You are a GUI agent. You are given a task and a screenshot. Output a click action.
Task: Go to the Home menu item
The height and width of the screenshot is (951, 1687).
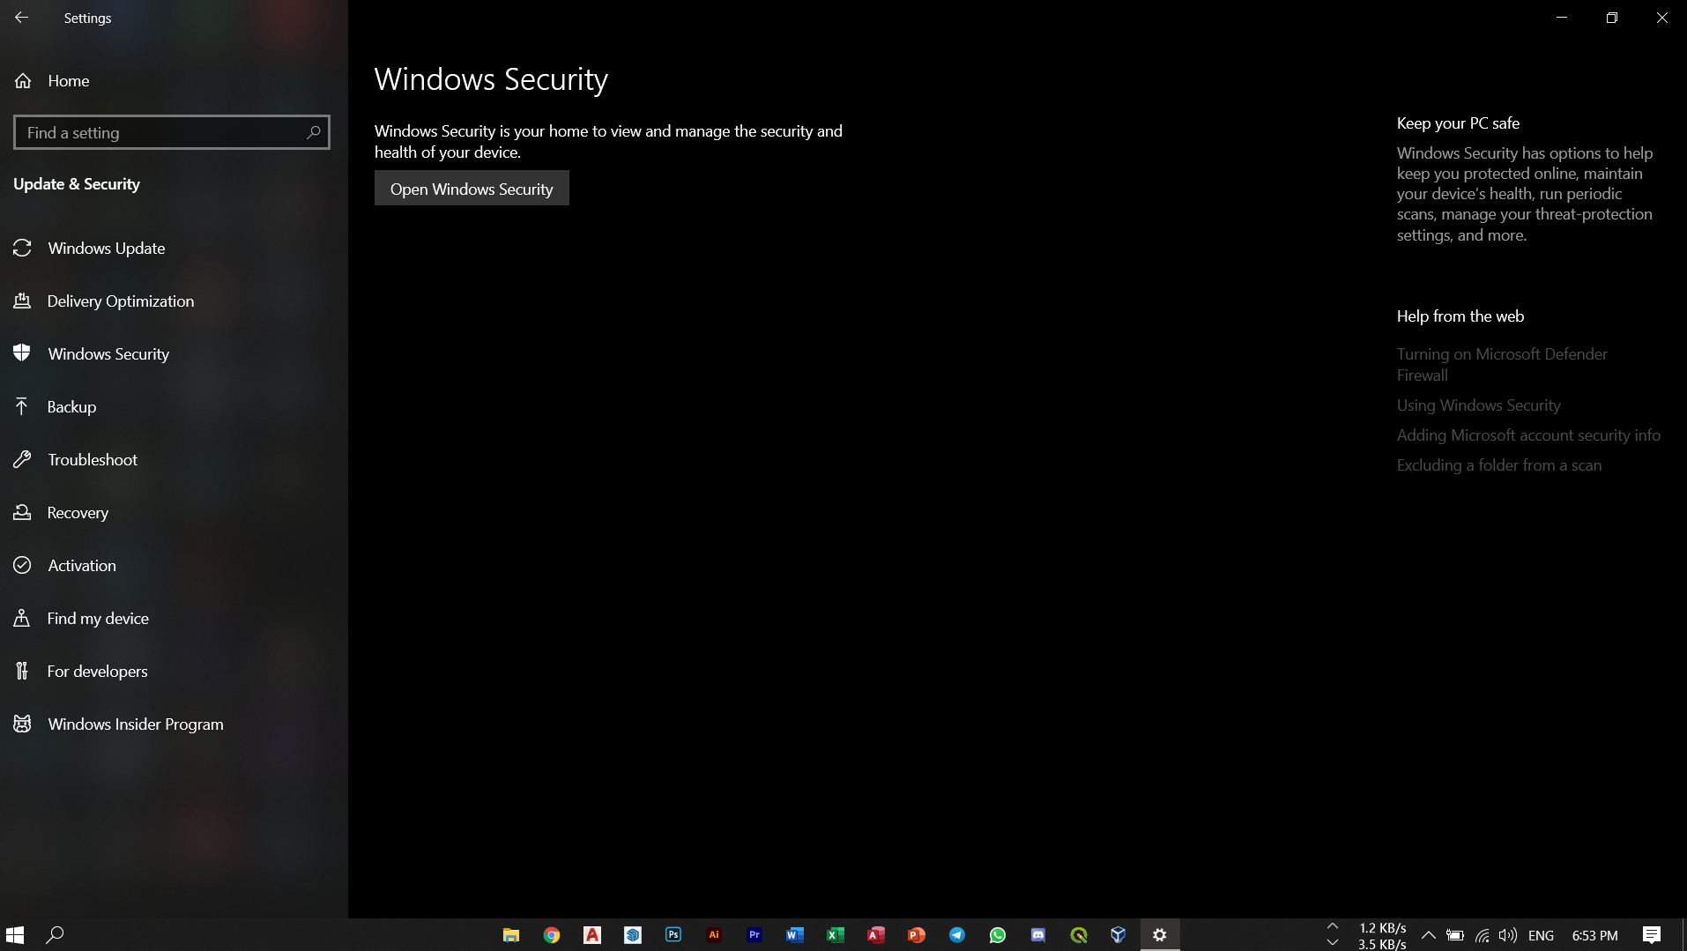(68, 80)
